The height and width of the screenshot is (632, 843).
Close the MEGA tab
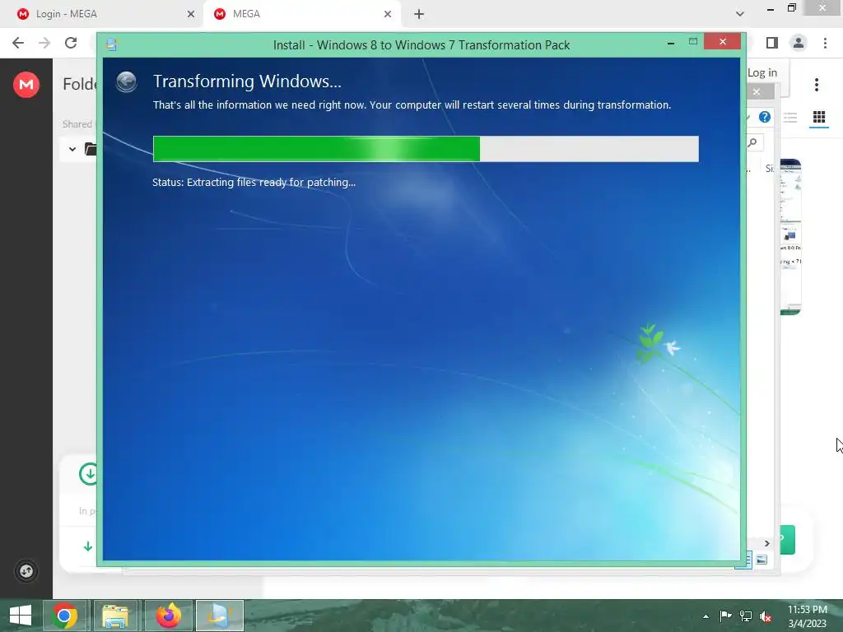(x=388, y=14)
